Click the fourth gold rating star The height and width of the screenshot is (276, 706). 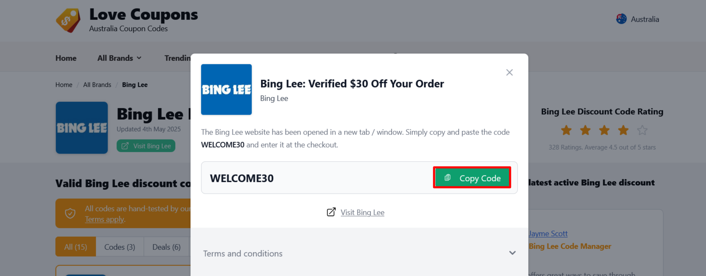(623, 130)
